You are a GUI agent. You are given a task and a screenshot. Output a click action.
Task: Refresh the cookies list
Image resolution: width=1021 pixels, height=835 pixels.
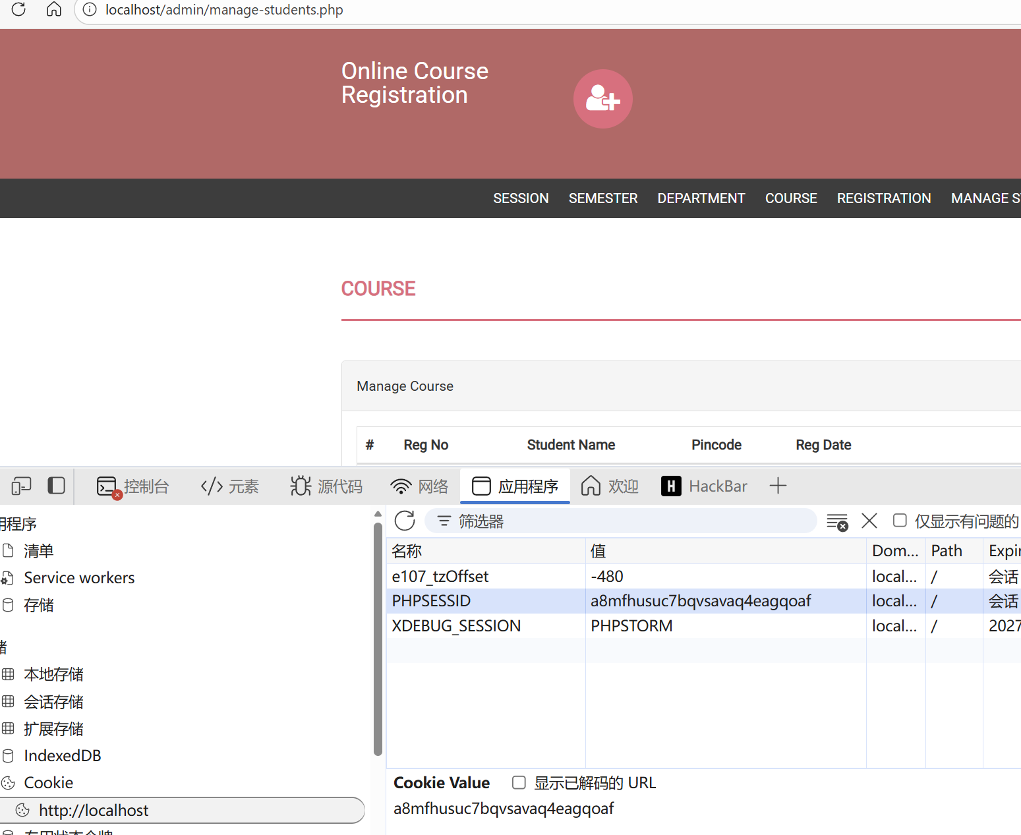pos(405,521)
